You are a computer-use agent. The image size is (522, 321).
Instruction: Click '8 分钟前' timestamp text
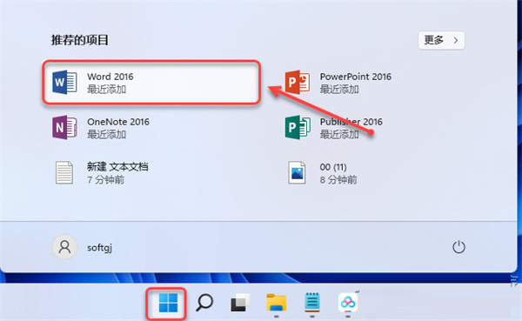pos(338,180)
